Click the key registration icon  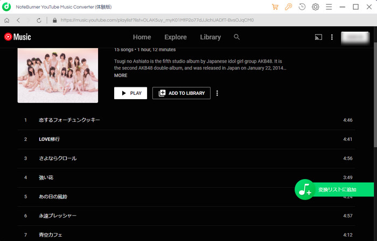click(x=288, y=7)
